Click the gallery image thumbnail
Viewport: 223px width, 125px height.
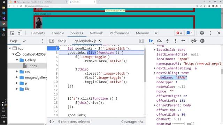pos(39,23)
